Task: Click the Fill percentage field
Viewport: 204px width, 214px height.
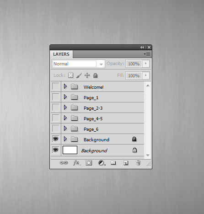Action: [134, 75]
